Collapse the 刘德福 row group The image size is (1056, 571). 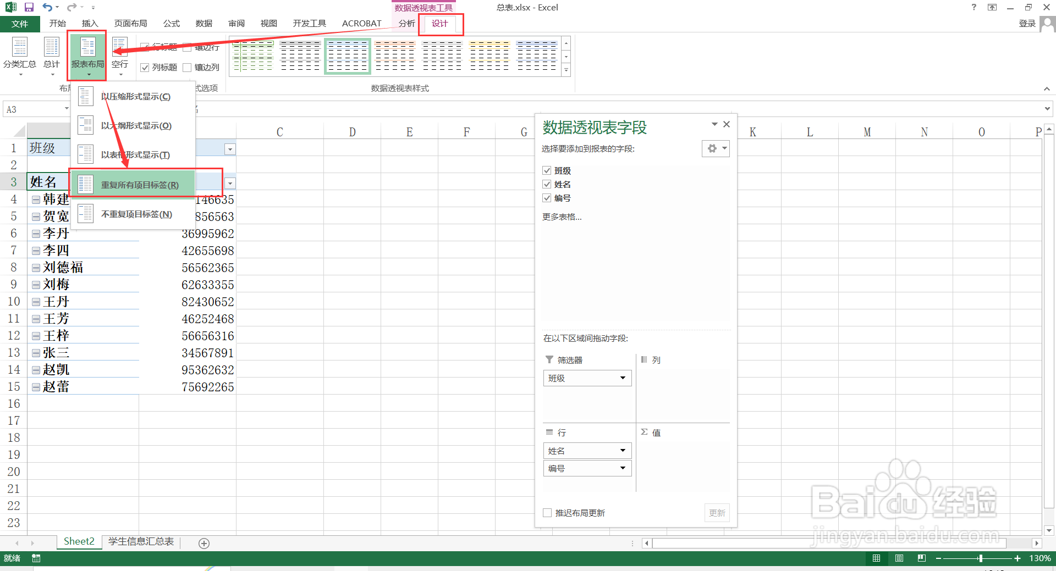(36, 268)
